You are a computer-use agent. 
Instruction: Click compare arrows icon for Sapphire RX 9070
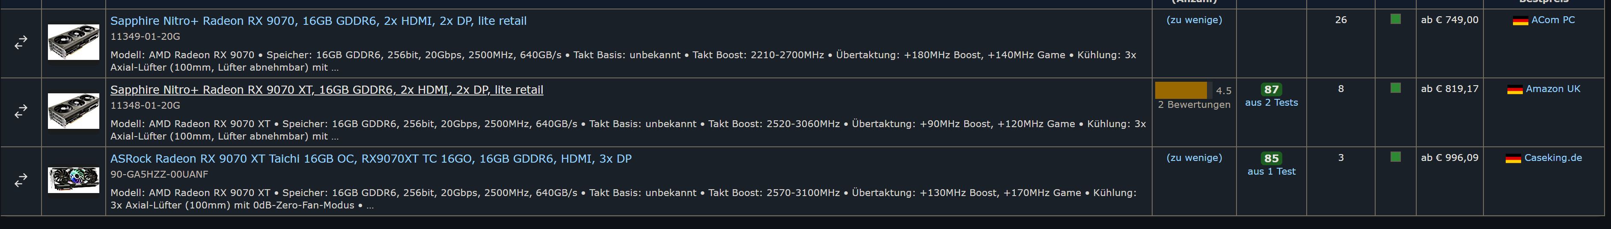(21, 42)
